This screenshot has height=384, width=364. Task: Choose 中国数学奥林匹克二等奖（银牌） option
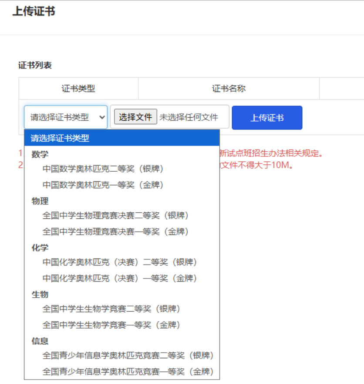click(x=103, y=169)
